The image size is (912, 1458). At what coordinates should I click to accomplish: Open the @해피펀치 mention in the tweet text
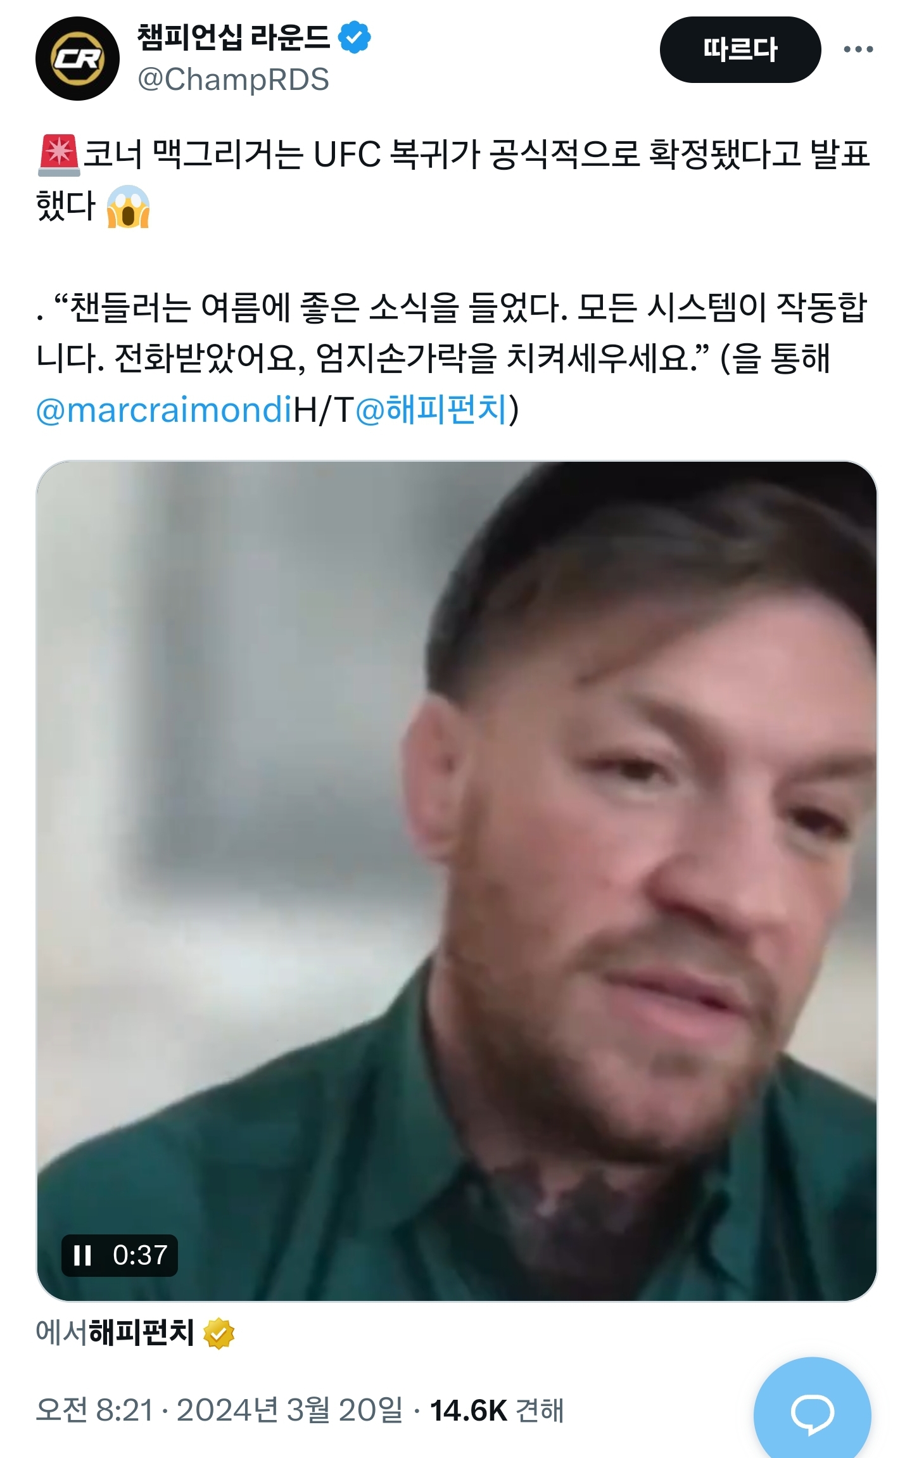(x=432, y=410)
